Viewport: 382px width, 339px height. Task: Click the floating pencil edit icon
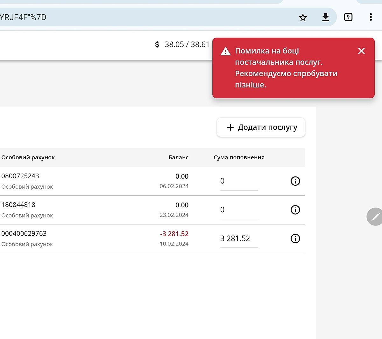[375, 217]
